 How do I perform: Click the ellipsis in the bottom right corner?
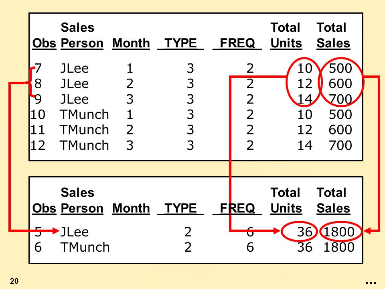click(x=371, y=283)
